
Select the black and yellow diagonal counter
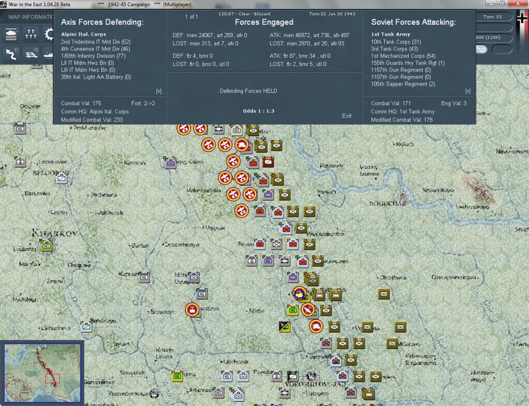click(x=285, y=326)
